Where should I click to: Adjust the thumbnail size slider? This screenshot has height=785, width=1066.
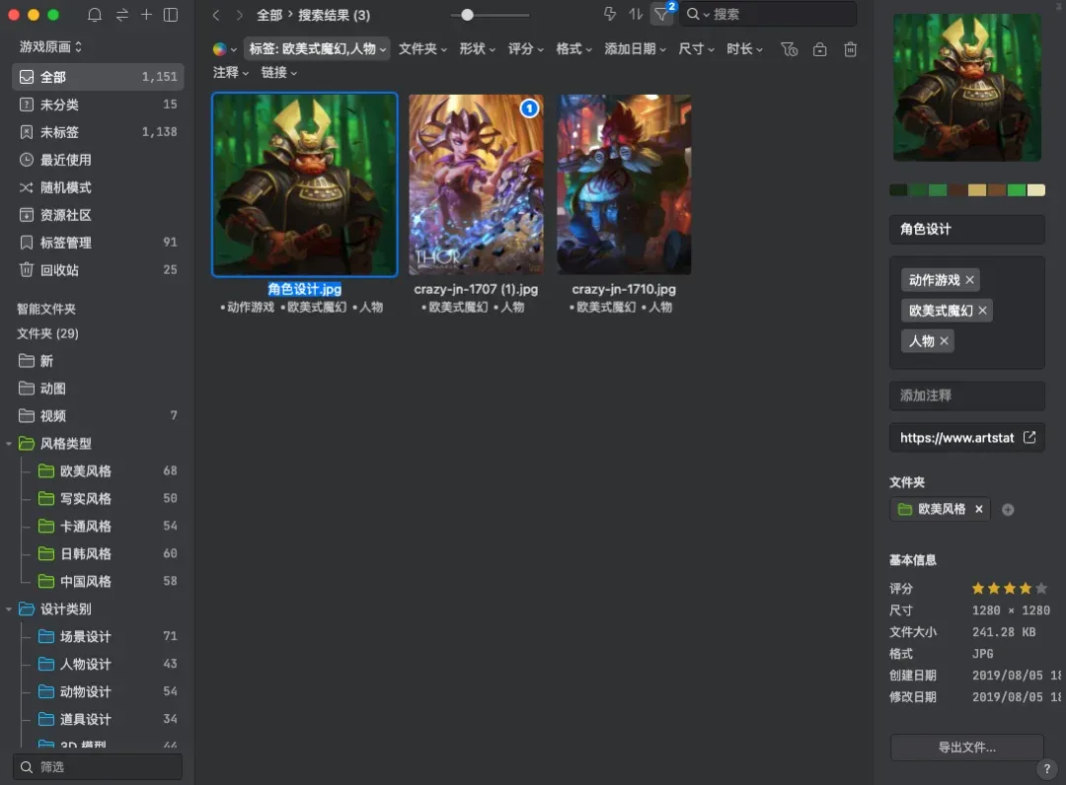click(467, 14)
